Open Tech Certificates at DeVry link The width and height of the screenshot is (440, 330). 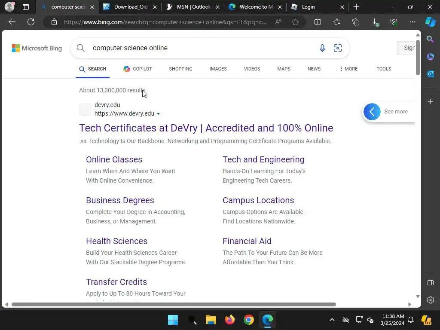(x=206, y=128)
